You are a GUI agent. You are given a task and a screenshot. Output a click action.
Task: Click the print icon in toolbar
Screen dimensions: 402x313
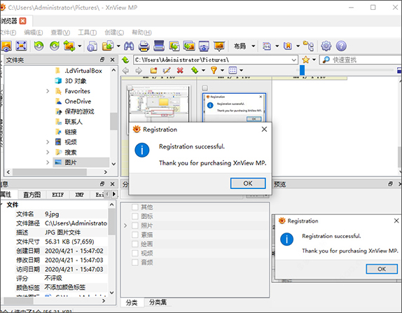[144, 46]
